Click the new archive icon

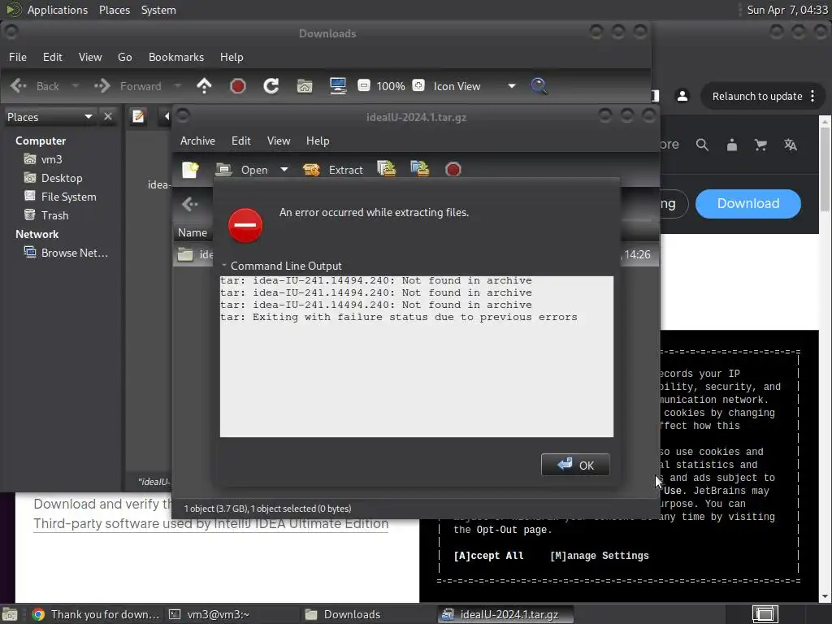click(190, 170)
